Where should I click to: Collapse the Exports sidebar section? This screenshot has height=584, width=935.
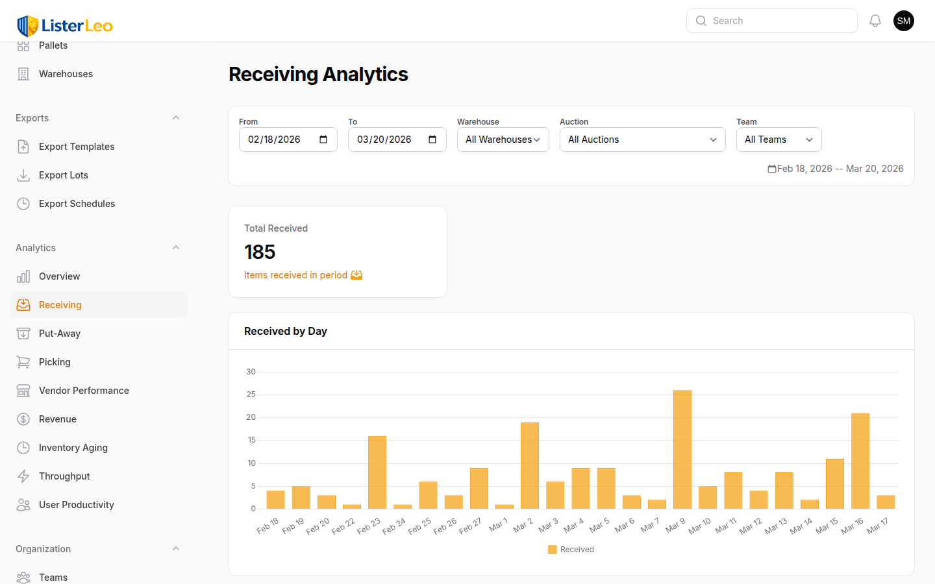[176, 118]
